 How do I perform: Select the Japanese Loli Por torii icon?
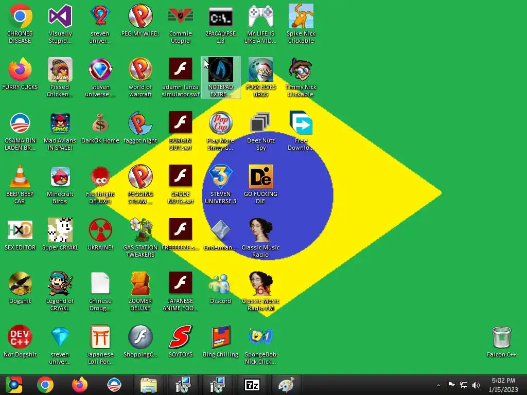(100, 344)
